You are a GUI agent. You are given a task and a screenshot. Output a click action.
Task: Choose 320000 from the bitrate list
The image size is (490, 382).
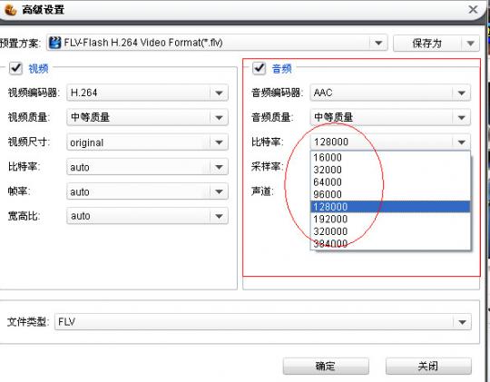(390, 231)
